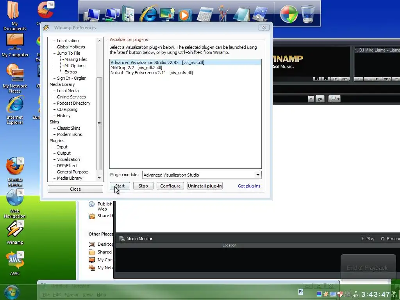Open the Notepad icon in the dock
This screenshot has height=300, width=400.
coord(241,14)
